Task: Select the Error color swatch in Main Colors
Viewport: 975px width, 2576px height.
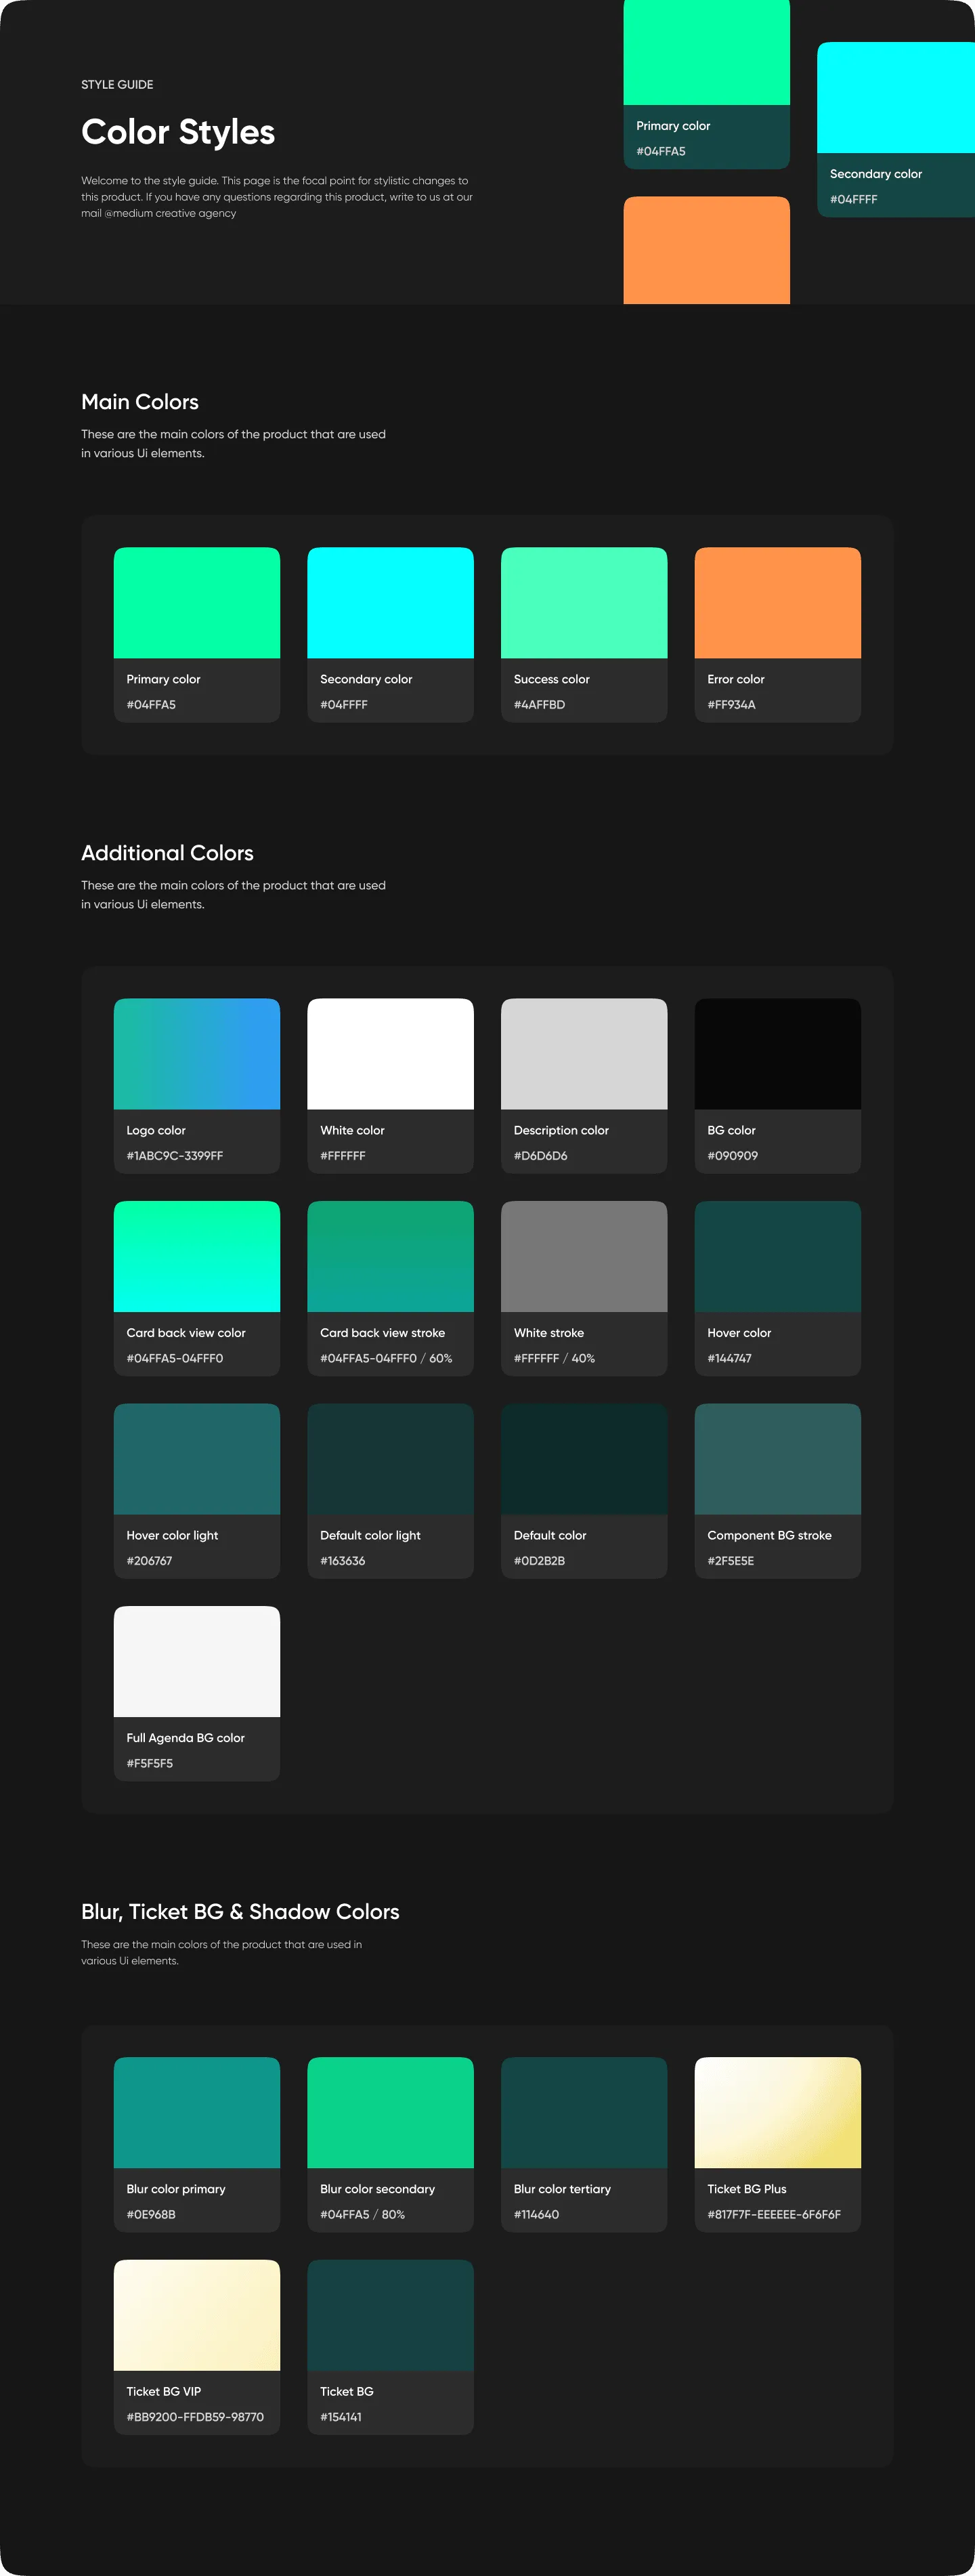Action: [x=777, y=603]
